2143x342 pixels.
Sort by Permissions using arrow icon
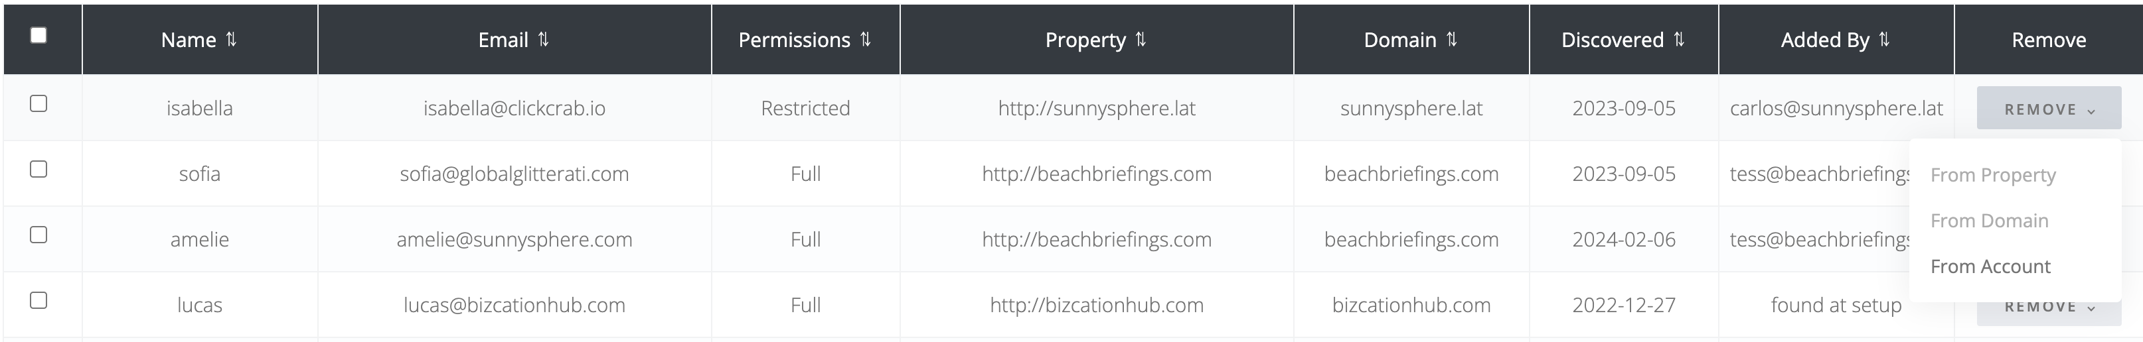pos(865,40)
